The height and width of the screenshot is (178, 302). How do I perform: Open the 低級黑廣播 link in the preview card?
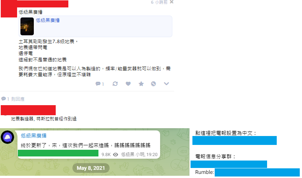48,20
